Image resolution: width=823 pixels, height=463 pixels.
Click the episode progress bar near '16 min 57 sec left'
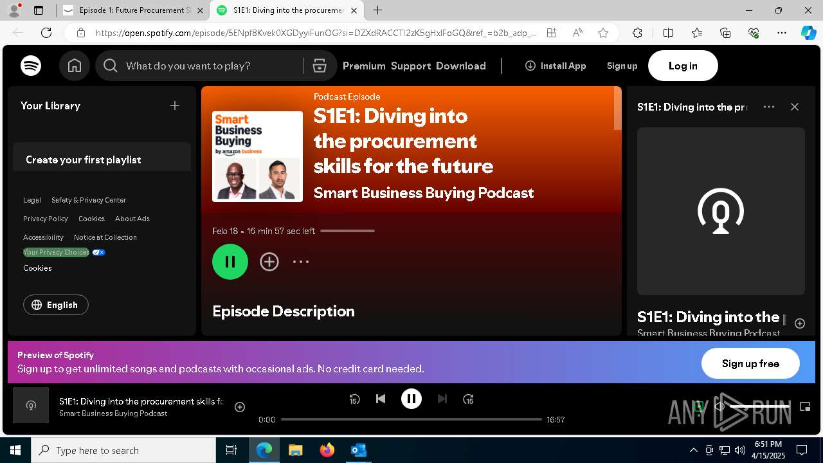pos(347,231)
